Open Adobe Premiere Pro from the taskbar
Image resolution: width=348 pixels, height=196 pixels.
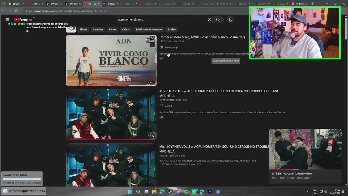[210, 192]
